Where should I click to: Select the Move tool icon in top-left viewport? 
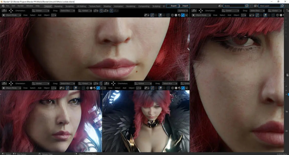click(x=11, y=11)
